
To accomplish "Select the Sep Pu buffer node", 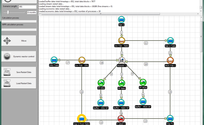I will click(170, 119).
